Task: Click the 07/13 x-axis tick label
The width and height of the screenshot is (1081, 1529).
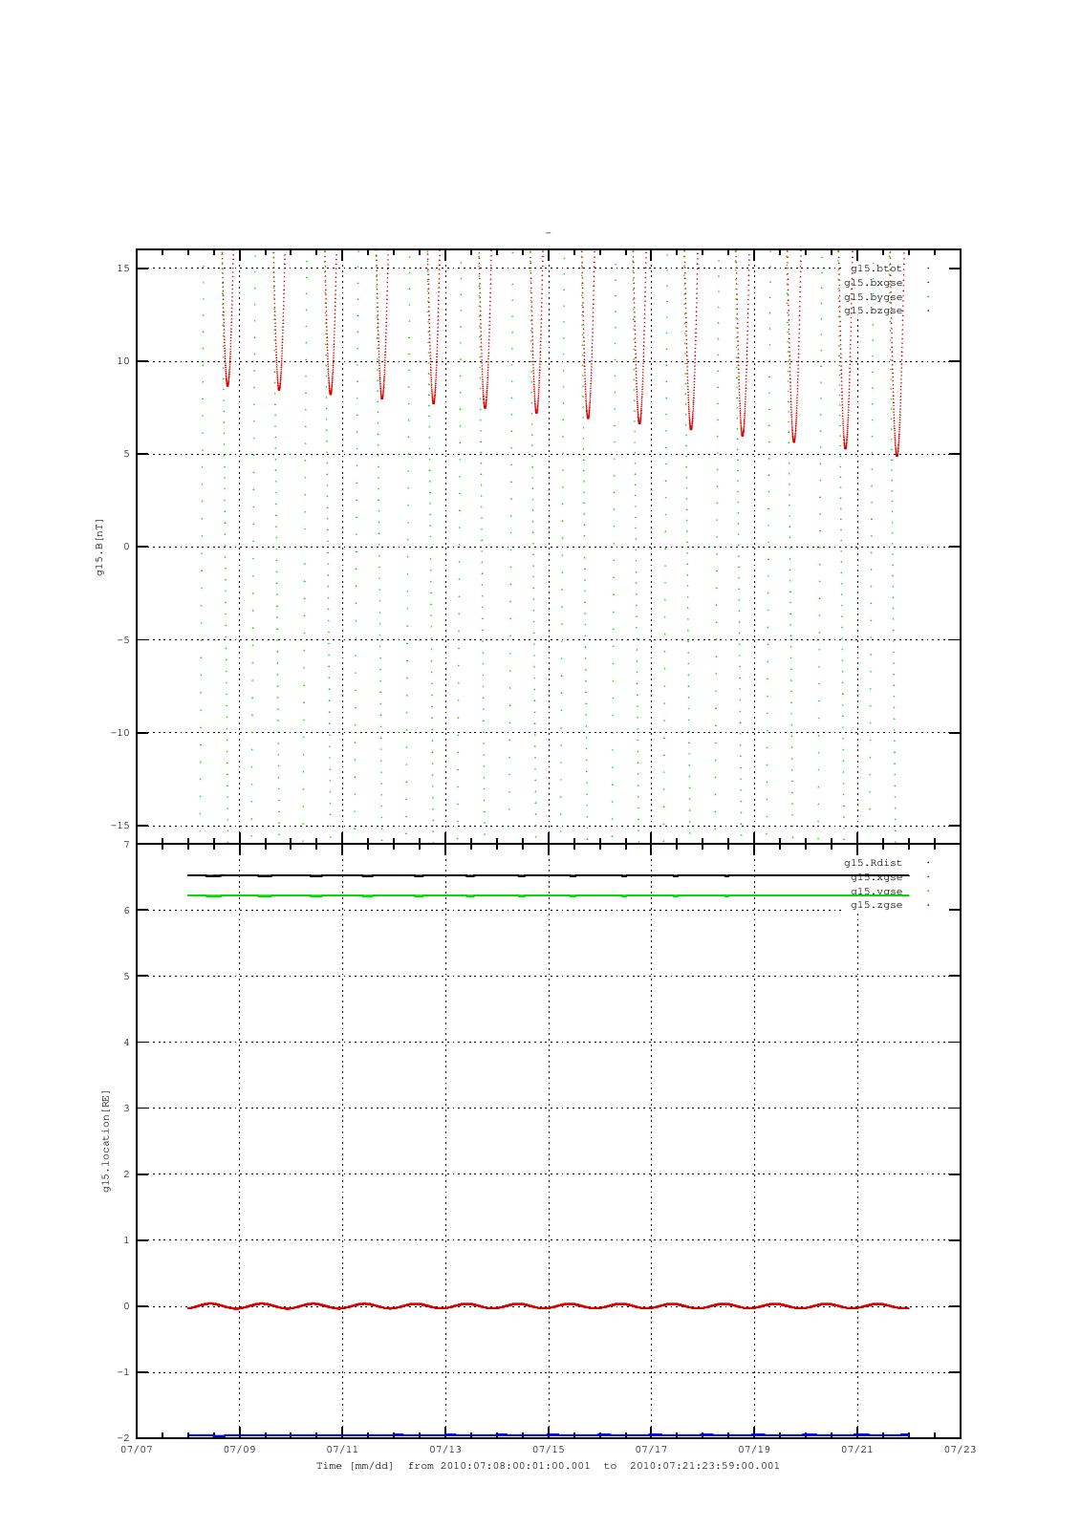Action: tap(445, 1450)
